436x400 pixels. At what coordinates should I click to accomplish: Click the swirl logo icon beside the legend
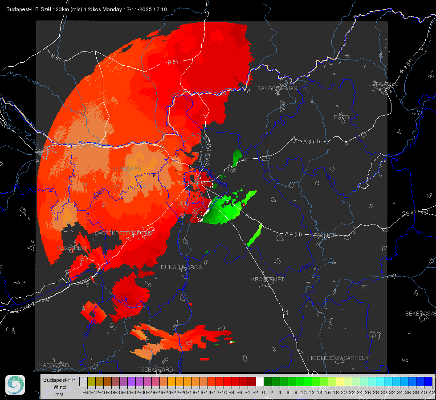pos(15,385)
